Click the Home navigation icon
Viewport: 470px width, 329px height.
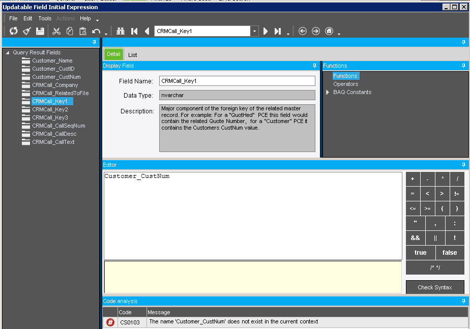tap(329, 31)
